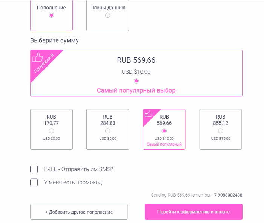Screen dimensions: 264x223
Task: Select radio in small RUB 569,66 card
Action: (164, 131)
